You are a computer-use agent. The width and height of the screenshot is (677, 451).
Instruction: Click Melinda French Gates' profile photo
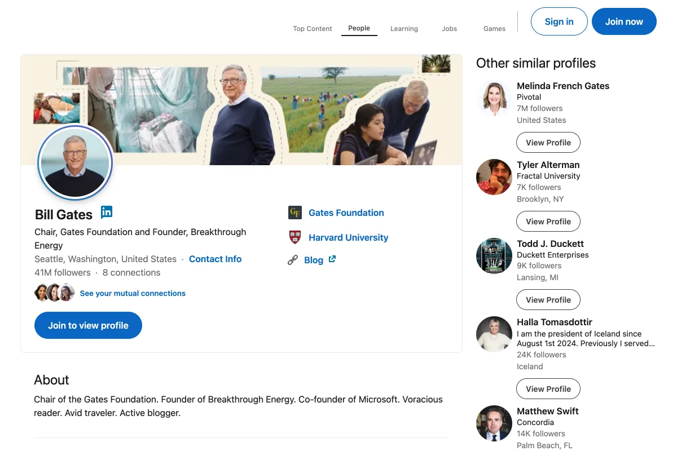[x=494, y=98]
